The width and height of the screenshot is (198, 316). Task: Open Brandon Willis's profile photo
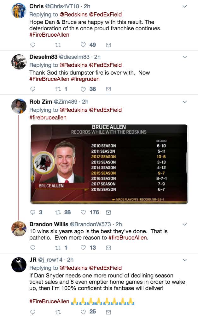pyautogui.click(x=19, y=228)
